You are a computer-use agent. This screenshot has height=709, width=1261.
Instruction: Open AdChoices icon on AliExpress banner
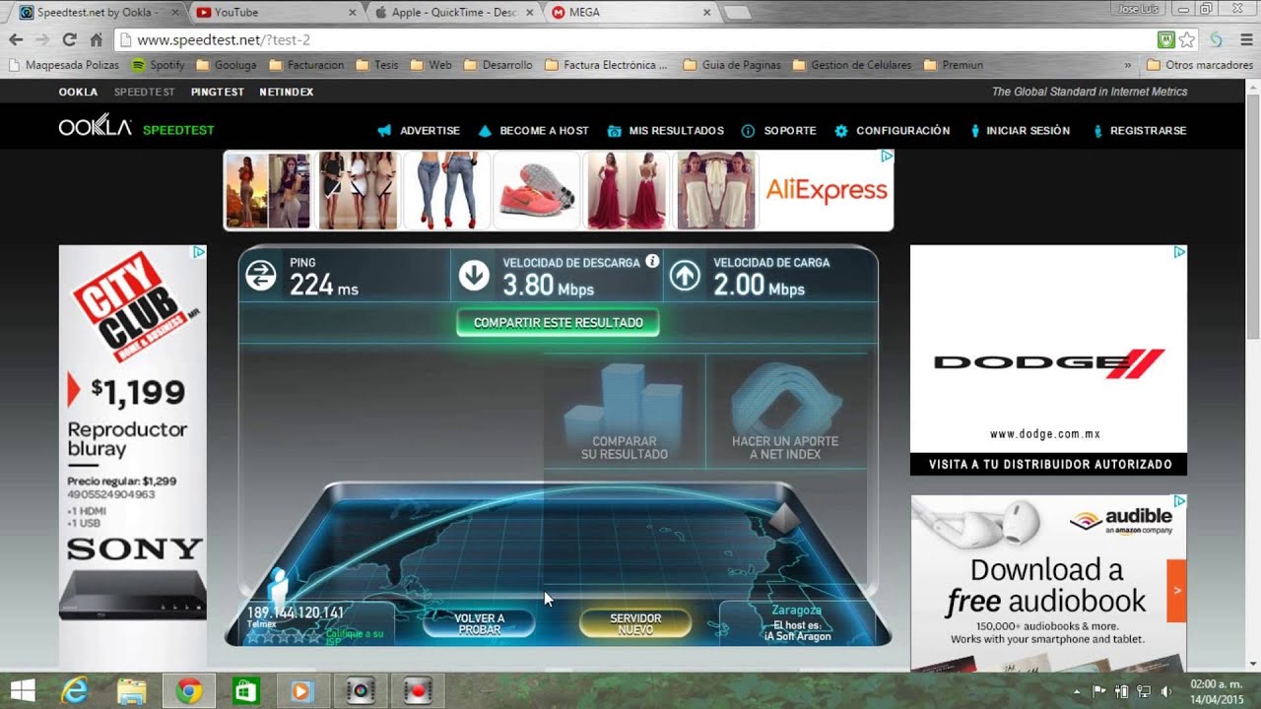(886, 157)
